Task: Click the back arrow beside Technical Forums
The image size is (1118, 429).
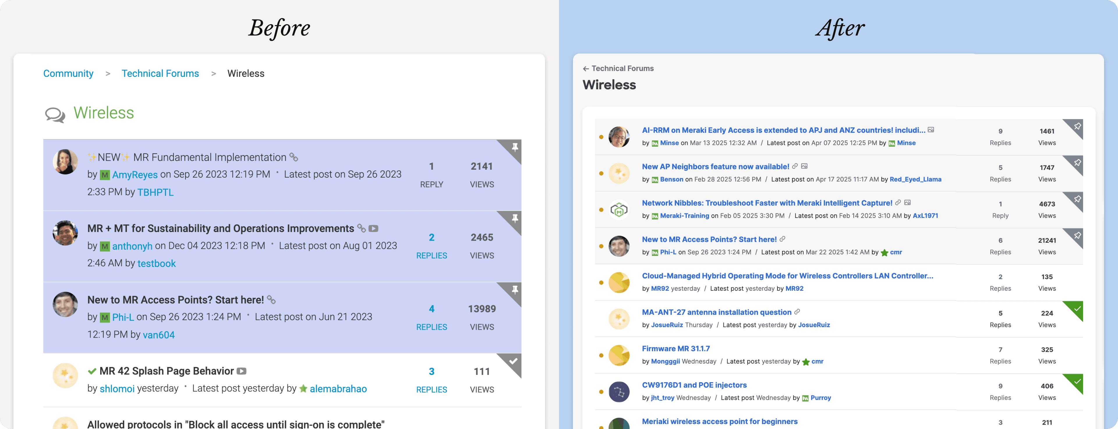Action: tap(585, 68)
